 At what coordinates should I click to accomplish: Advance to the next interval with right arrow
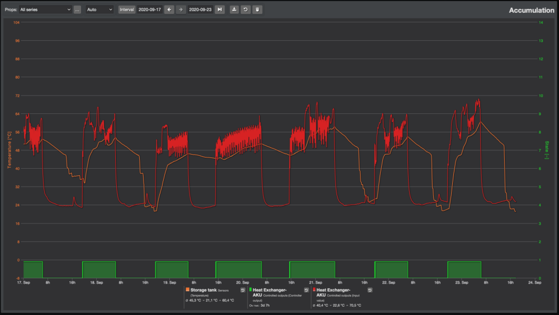(181, 9)
